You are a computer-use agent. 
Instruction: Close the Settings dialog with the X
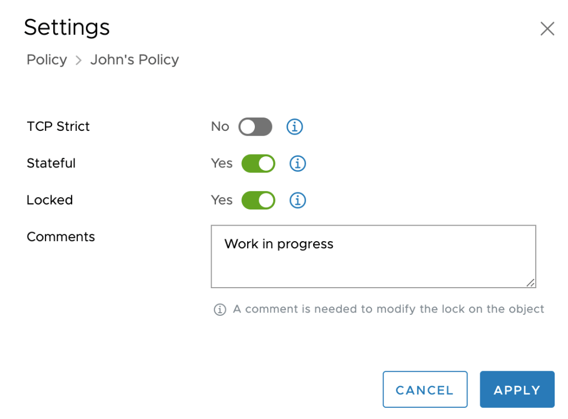click(x=547, y=29)
